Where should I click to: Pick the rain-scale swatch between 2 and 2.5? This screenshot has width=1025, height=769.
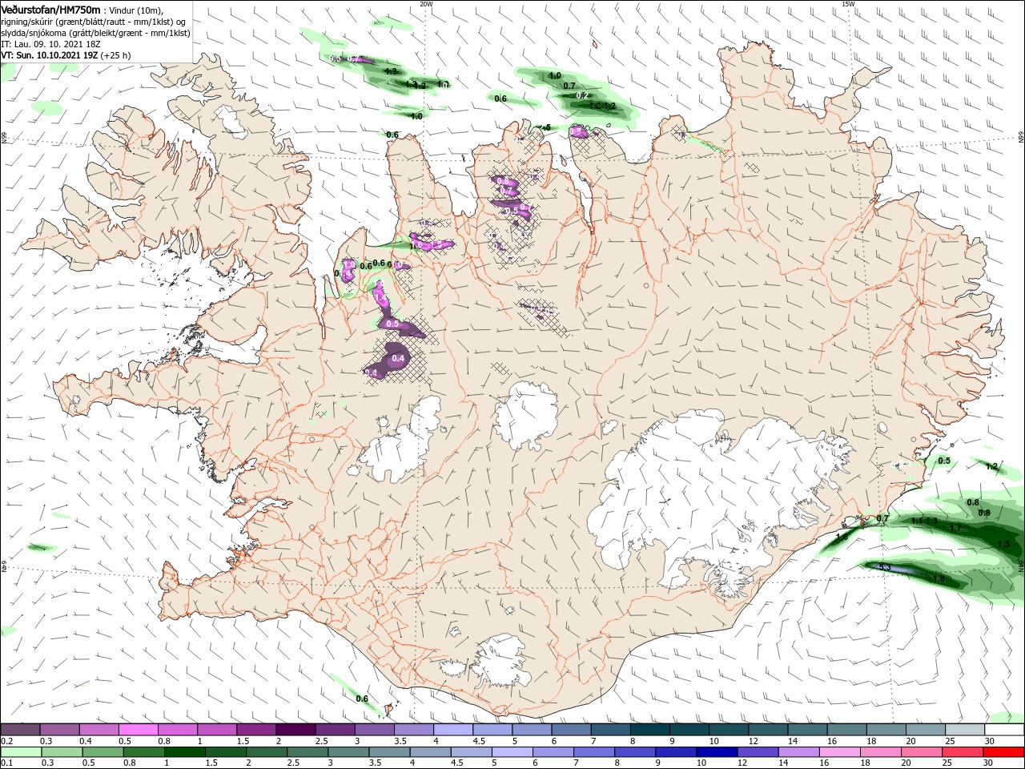point(266,751)
